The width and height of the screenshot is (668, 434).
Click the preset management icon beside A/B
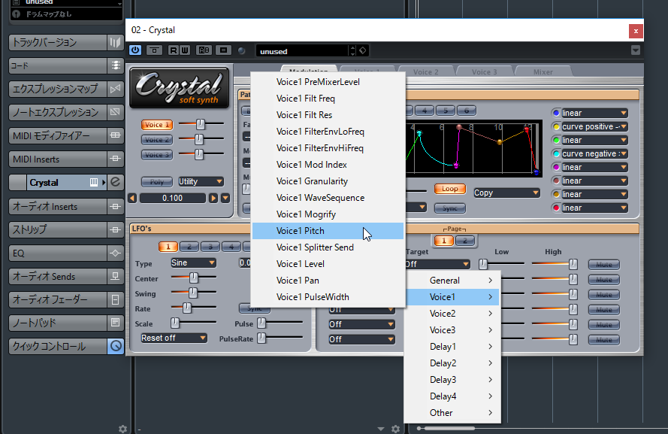point(223,50)
